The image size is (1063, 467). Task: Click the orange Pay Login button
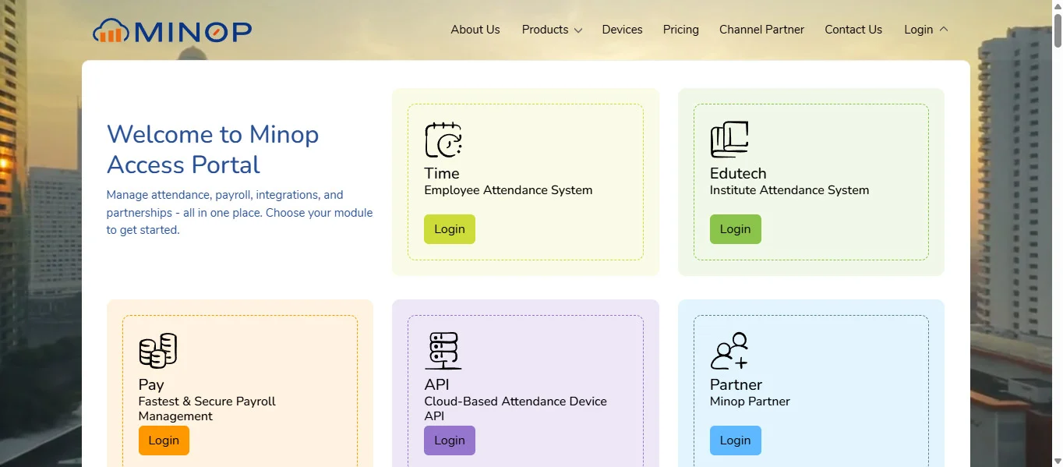pos(164,440)
